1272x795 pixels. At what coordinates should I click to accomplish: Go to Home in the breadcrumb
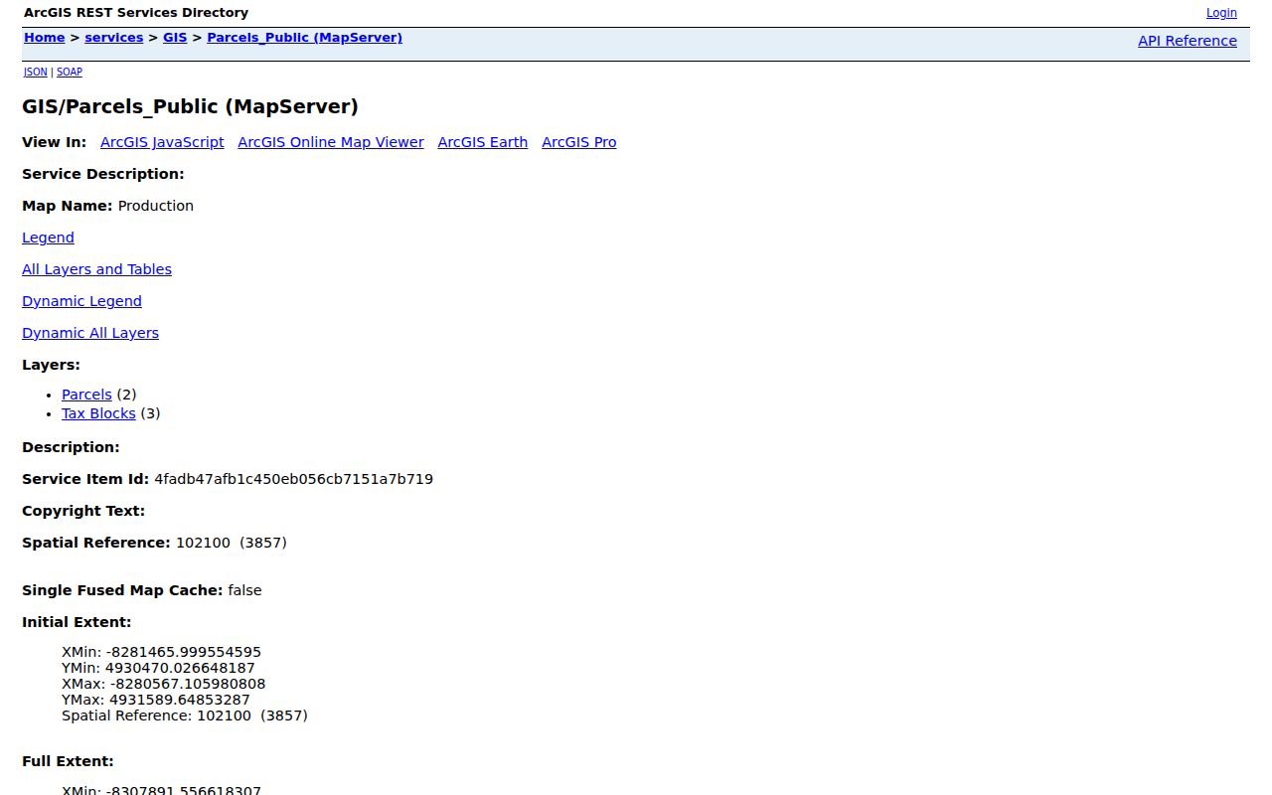(44, 38)
